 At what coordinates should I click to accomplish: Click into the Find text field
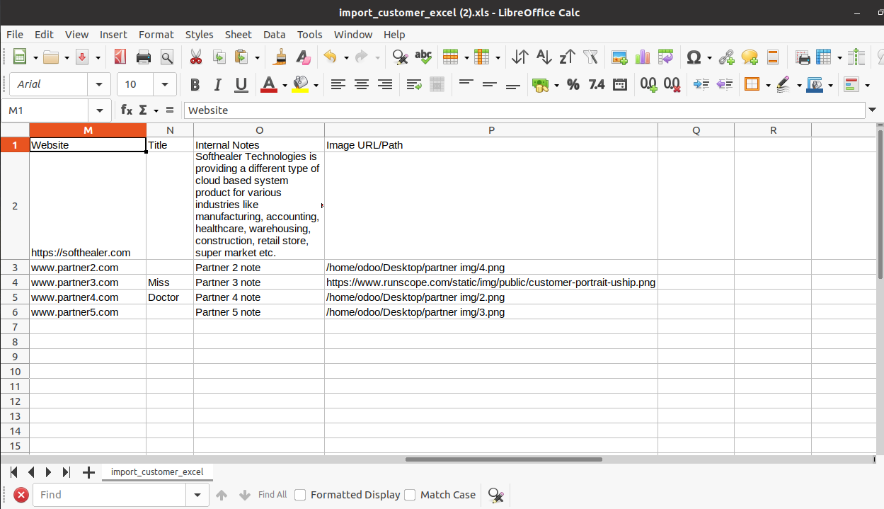click(110, 495)
